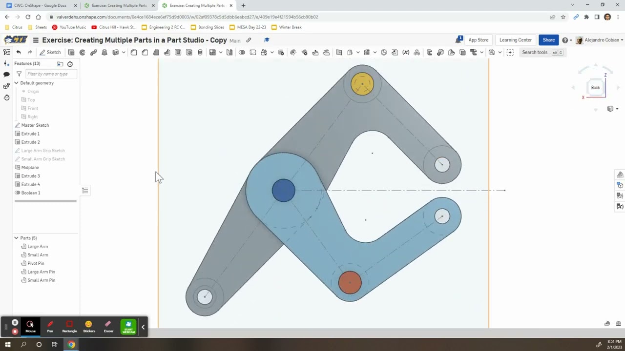Collapse the Default geometry tree
625x351 pixels.
coord(17,83)
